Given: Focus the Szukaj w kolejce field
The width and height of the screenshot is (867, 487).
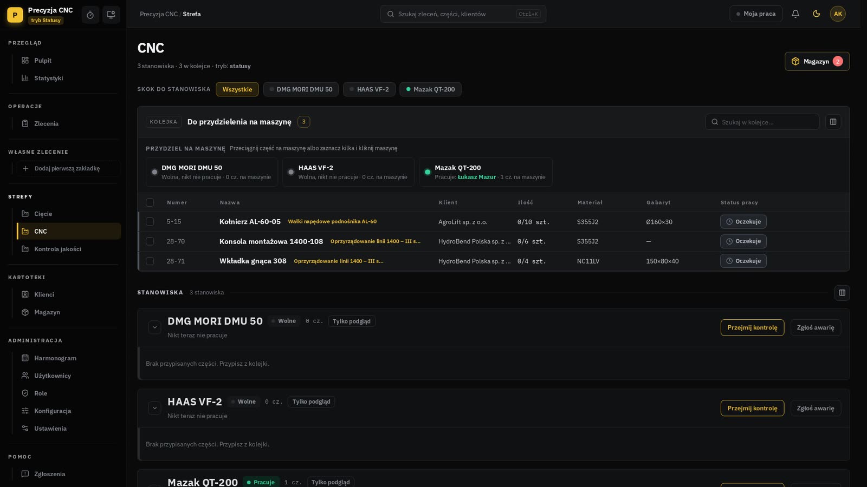Looking at the screenshot, I should click(762, 122).
